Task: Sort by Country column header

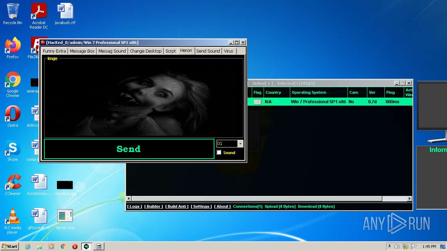Action: click(276, 92)
